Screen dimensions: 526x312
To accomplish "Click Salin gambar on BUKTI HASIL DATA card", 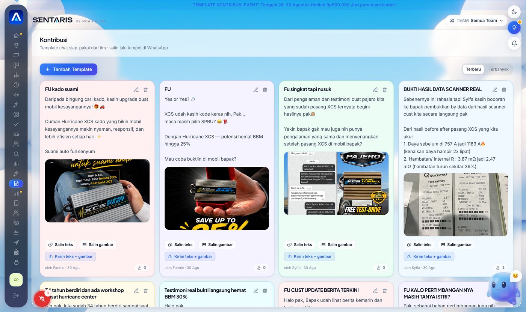I will click(456, 244).
